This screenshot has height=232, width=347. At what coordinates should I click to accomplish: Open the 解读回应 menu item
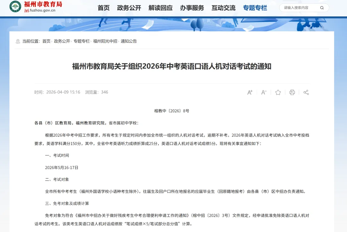coord(160,8)
